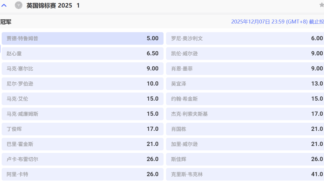Select 尼尔·罗伯逊 at 10.0

click(83, 84)
